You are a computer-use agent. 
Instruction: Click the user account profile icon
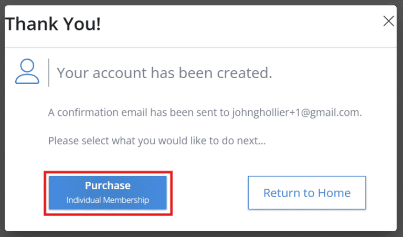27,72
